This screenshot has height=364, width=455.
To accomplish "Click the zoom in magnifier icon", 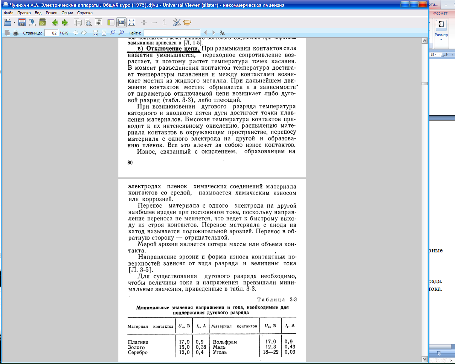I will tap(121, 33).
